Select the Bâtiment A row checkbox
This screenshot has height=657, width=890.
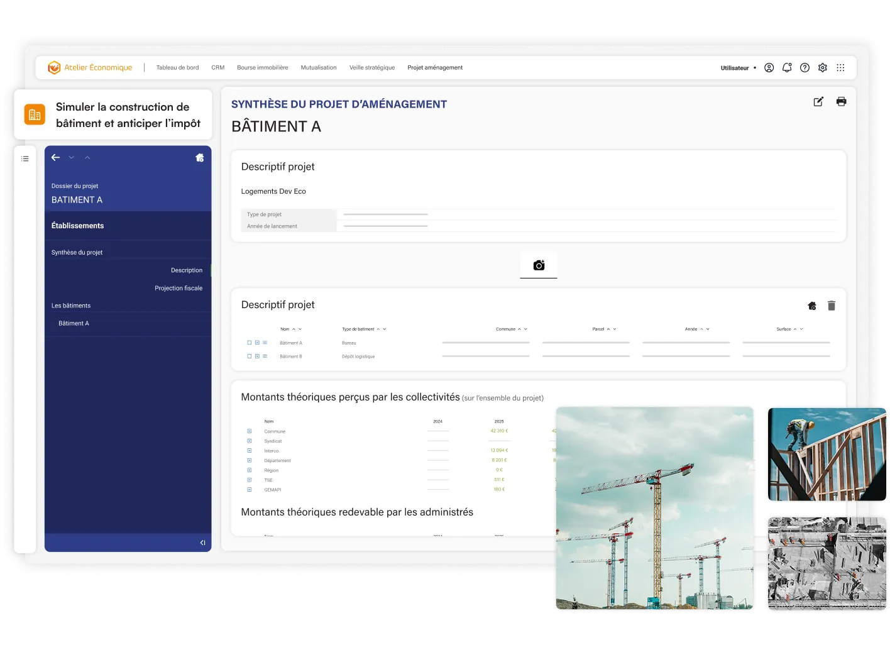click(x=250, y=343)
